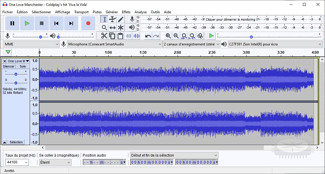Open the Générer menu
The height and width of the screenshot is (174, 325).
click(x=112, y=12)
